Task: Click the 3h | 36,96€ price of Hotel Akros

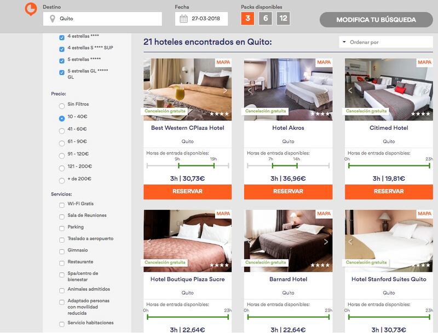Action: [289, 179]
